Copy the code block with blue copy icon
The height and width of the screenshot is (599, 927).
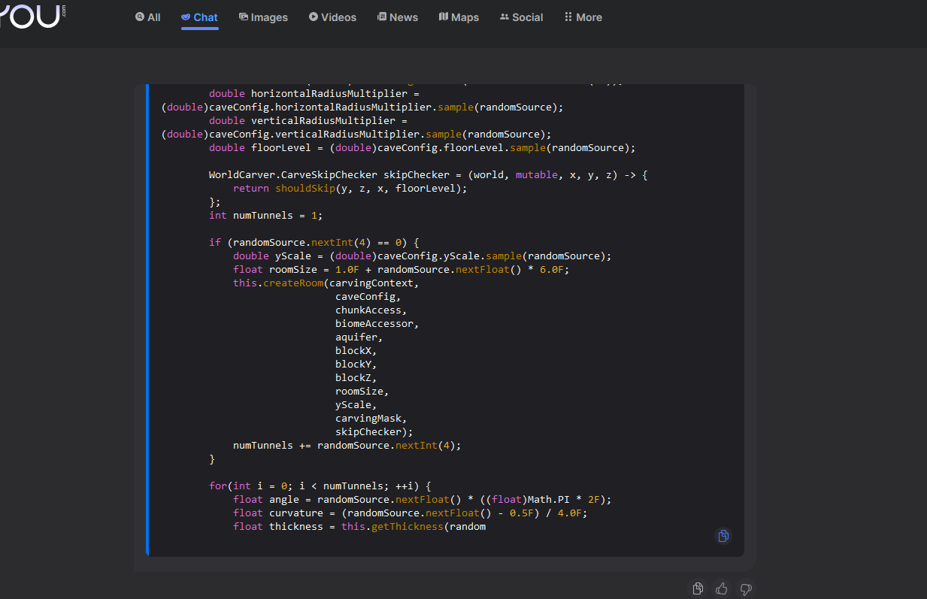coord(723,536)
